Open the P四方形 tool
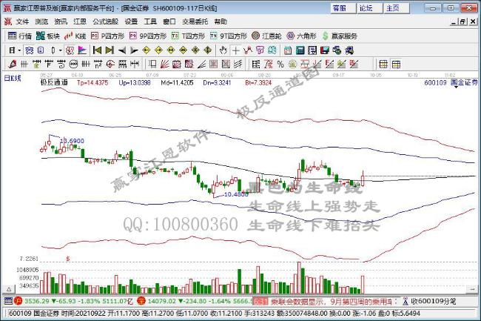 [108, 36]
